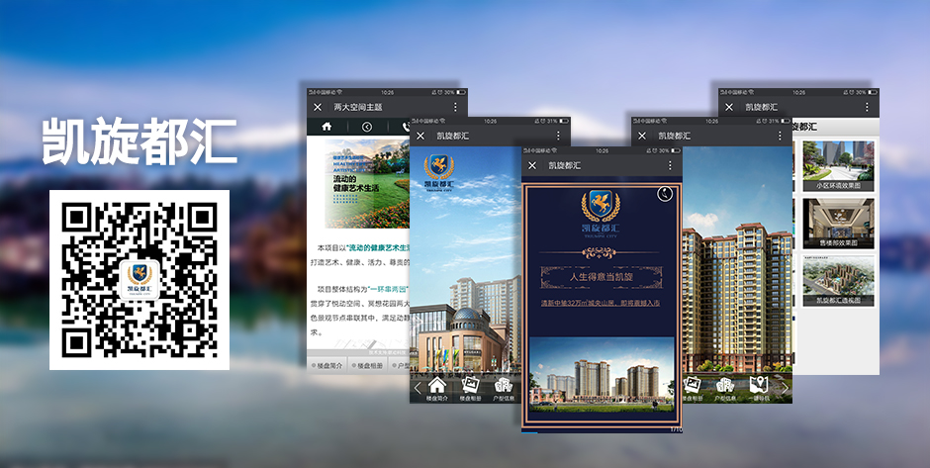Open 户型信息 icon on apartment tower page
Image resolution: width=930 pixels, height=468 pixels.
coord(725,389)
